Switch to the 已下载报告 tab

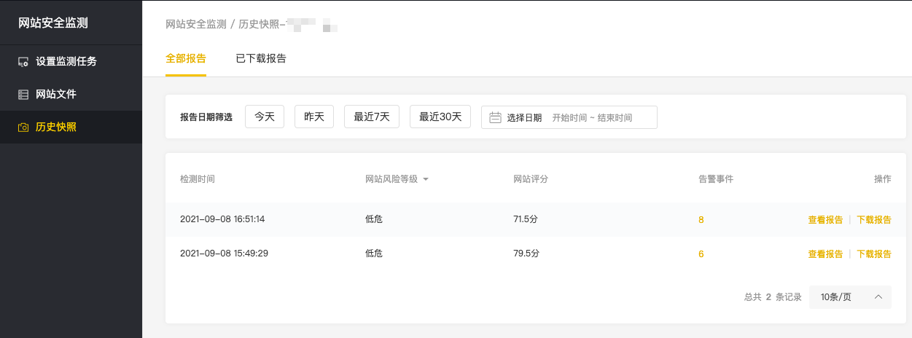pos(261,59)
